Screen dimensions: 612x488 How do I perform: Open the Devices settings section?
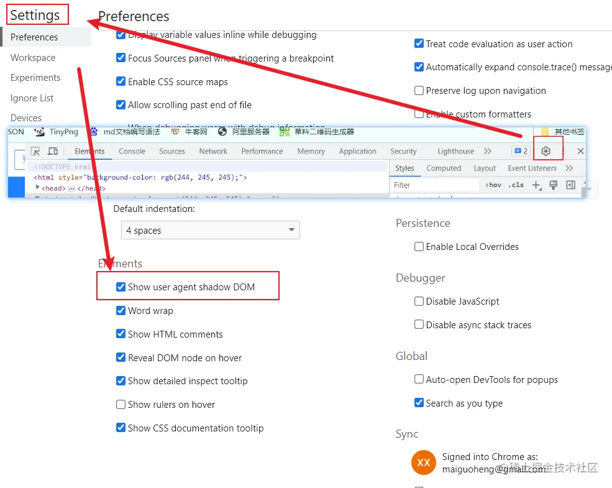pos(26,118)
